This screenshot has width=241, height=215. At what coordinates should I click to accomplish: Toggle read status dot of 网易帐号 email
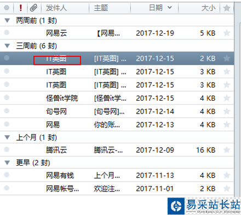pyautogui.click(x=7, y=188)
